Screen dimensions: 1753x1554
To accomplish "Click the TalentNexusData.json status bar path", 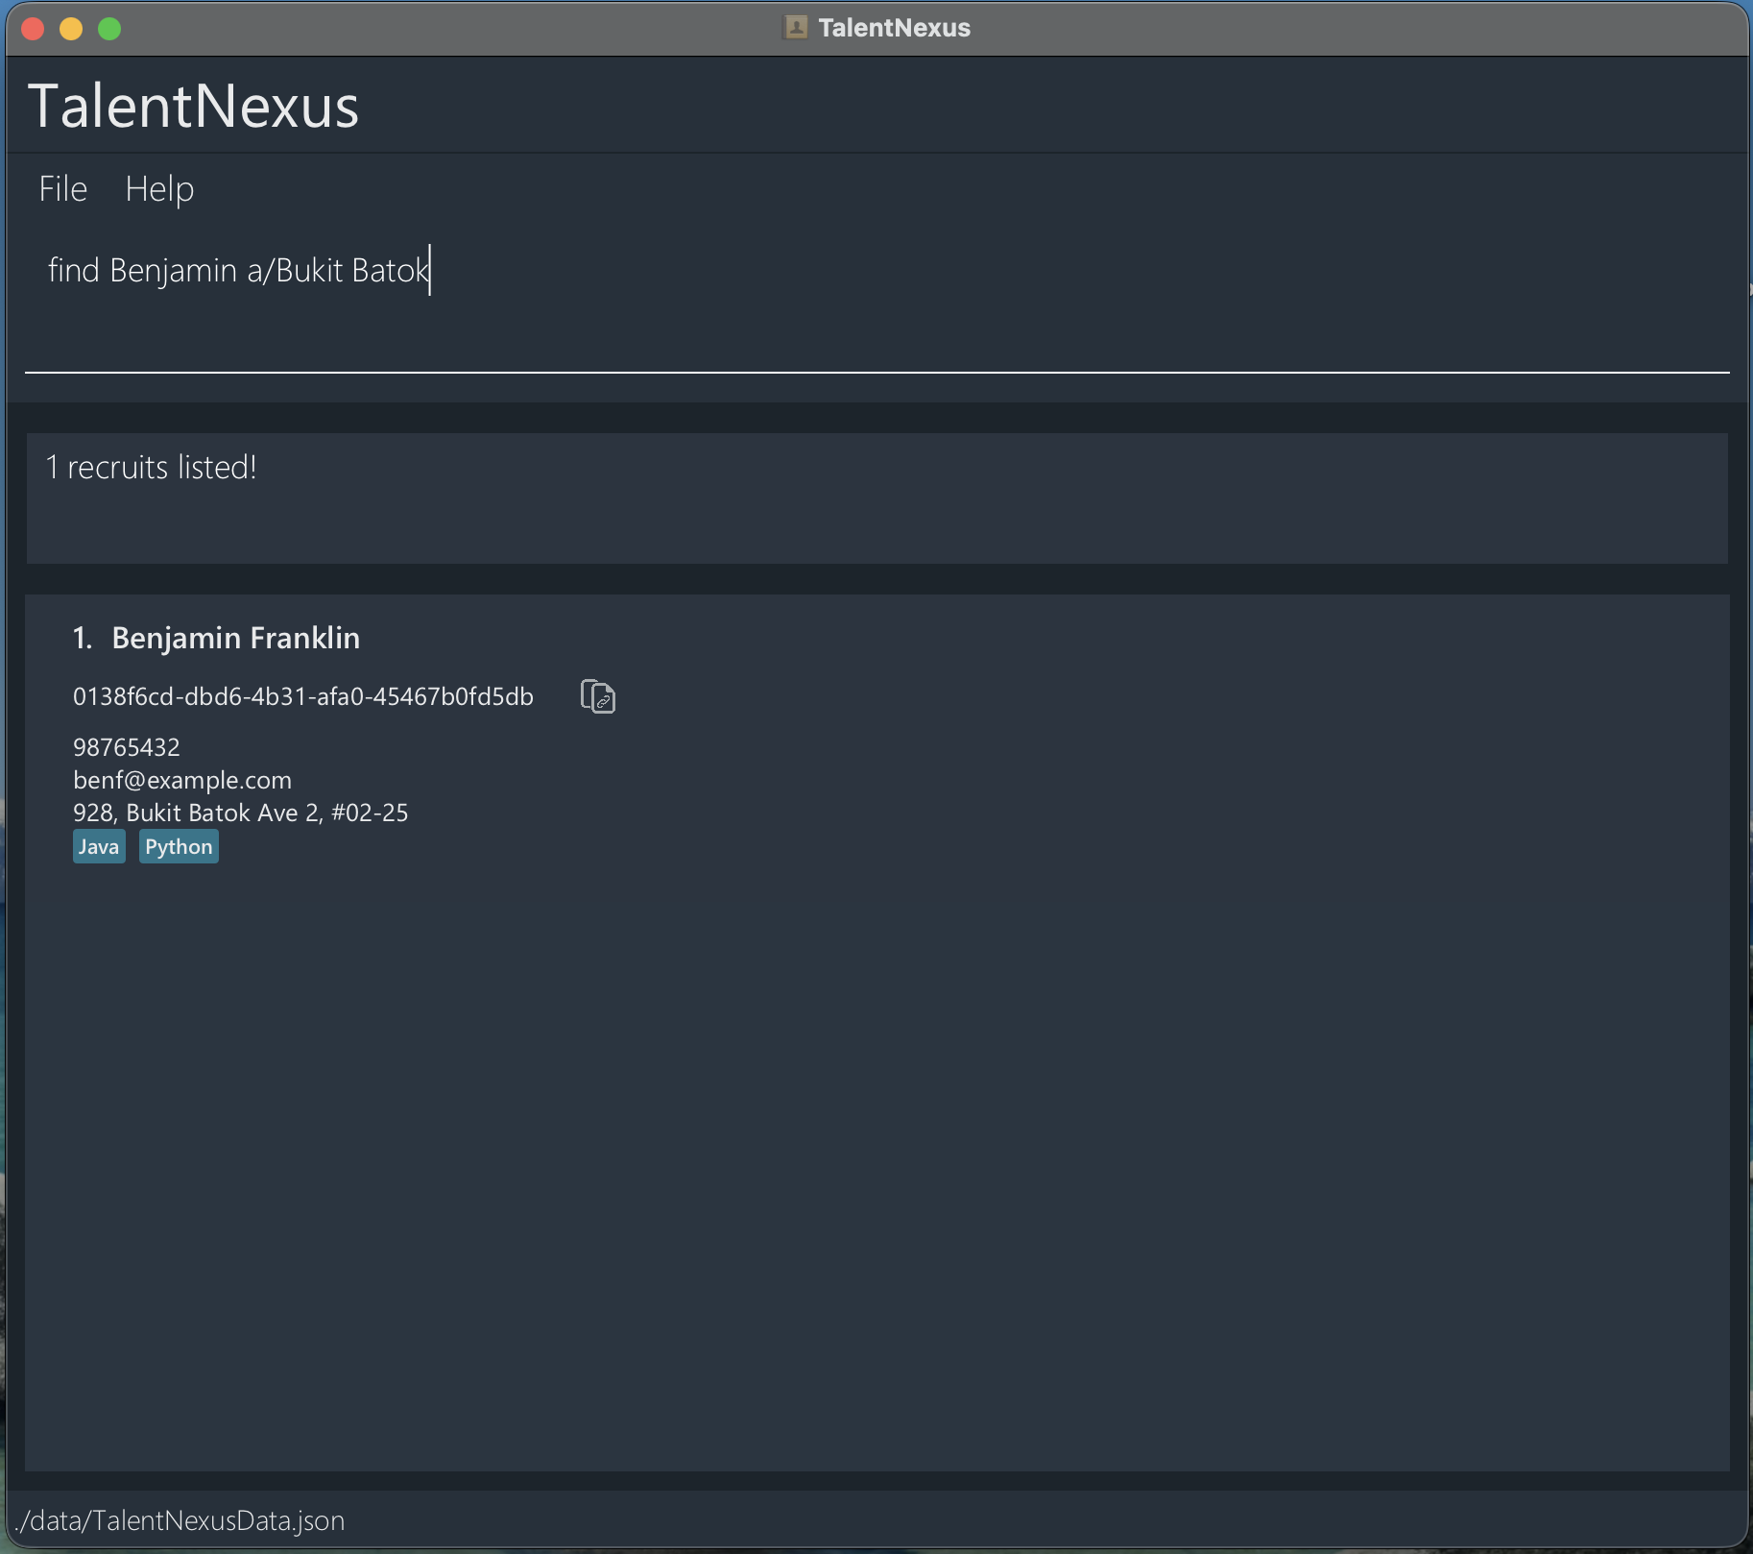I will [x=180, y=1520].
